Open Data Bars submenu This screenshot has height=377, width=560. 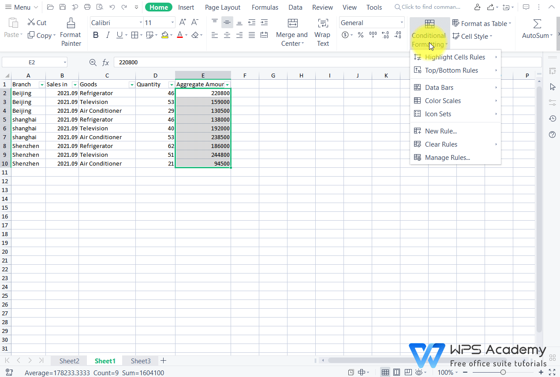pyautogui.click(x=455, y=88)
